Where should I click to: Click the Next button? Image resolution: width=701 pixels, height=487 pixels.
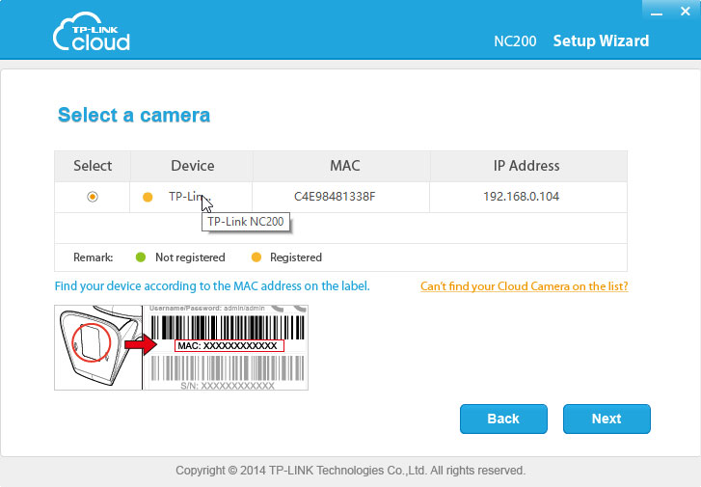(607, 419)
